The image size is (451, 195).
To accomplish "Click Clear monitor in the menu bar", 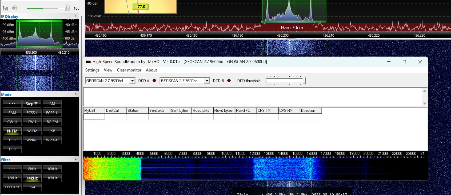I will [129, 70].
